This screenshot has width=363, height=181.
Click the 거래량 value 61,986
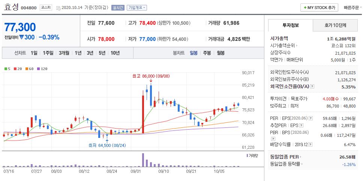(231, 23)
